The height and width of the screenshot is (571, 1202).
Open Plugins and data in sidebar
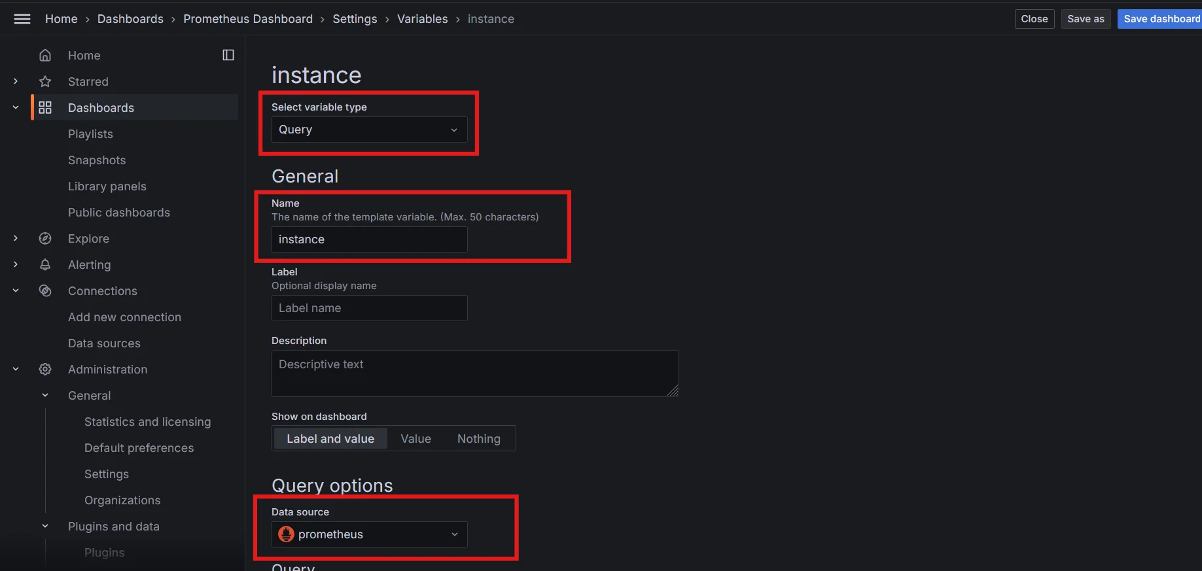coord(114,527)
